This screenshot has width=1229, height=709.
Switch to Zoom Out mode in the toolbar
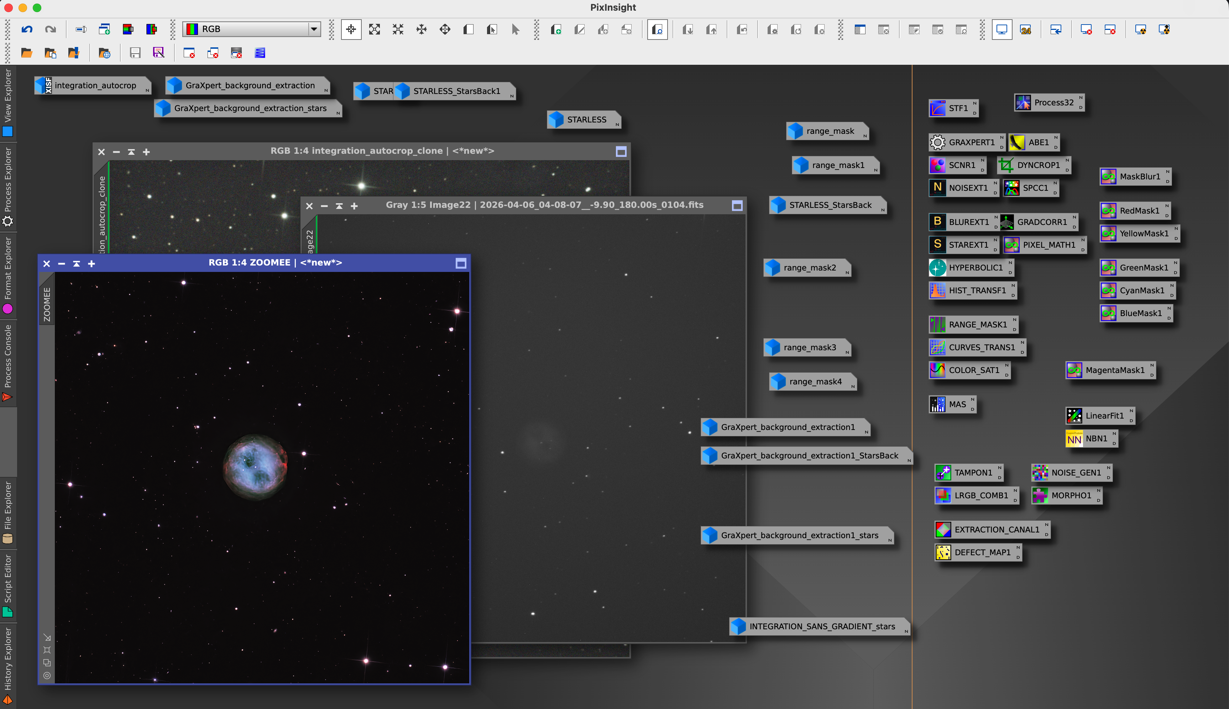coord(398,29)
